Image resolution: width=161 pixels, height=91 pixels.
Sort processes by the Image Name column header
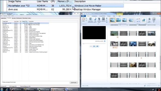coord(8,21)
